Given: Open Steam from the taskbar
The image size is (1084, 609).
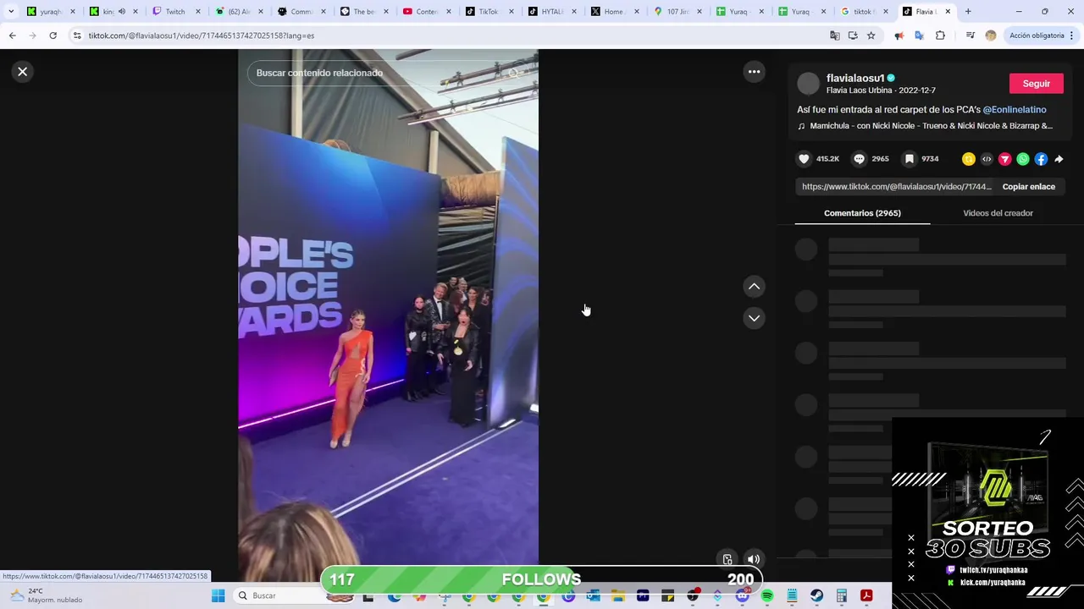Looking at the screenshot, I should pos(817,595).
